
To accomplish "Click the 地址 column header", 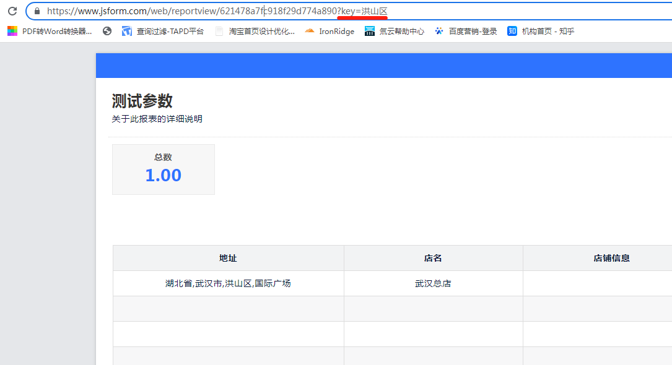I will pyautogui.click(x=228, y=258).
